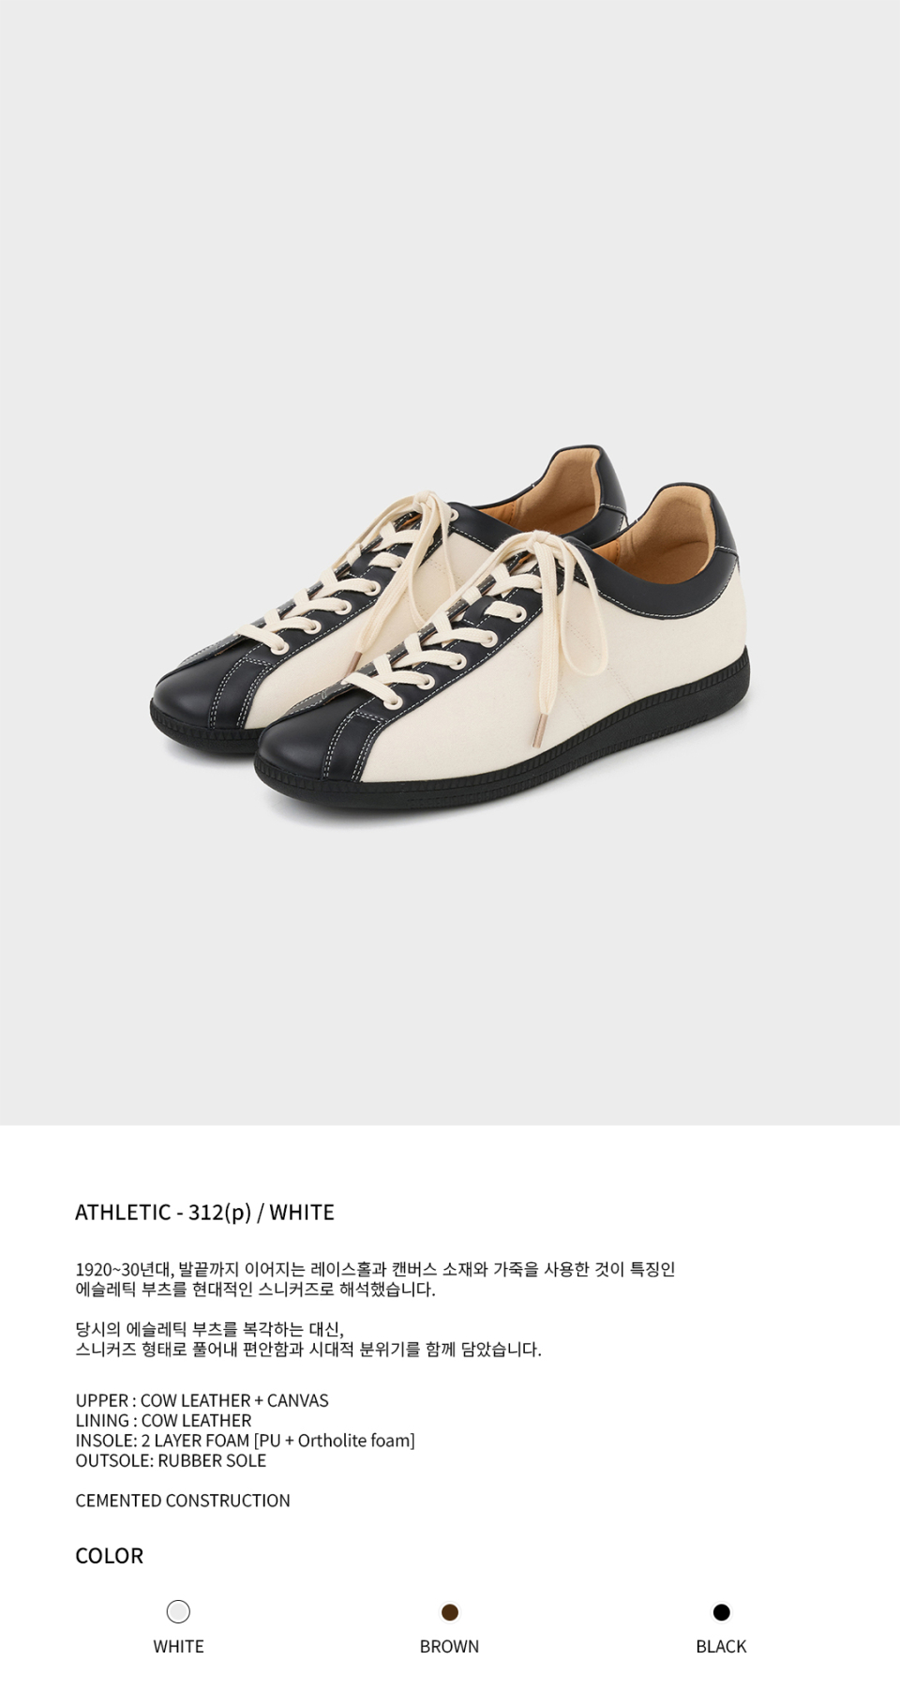
Task: Click the UPPER : COW LEATHER + CANVAS line
Action: point(202,1400)
